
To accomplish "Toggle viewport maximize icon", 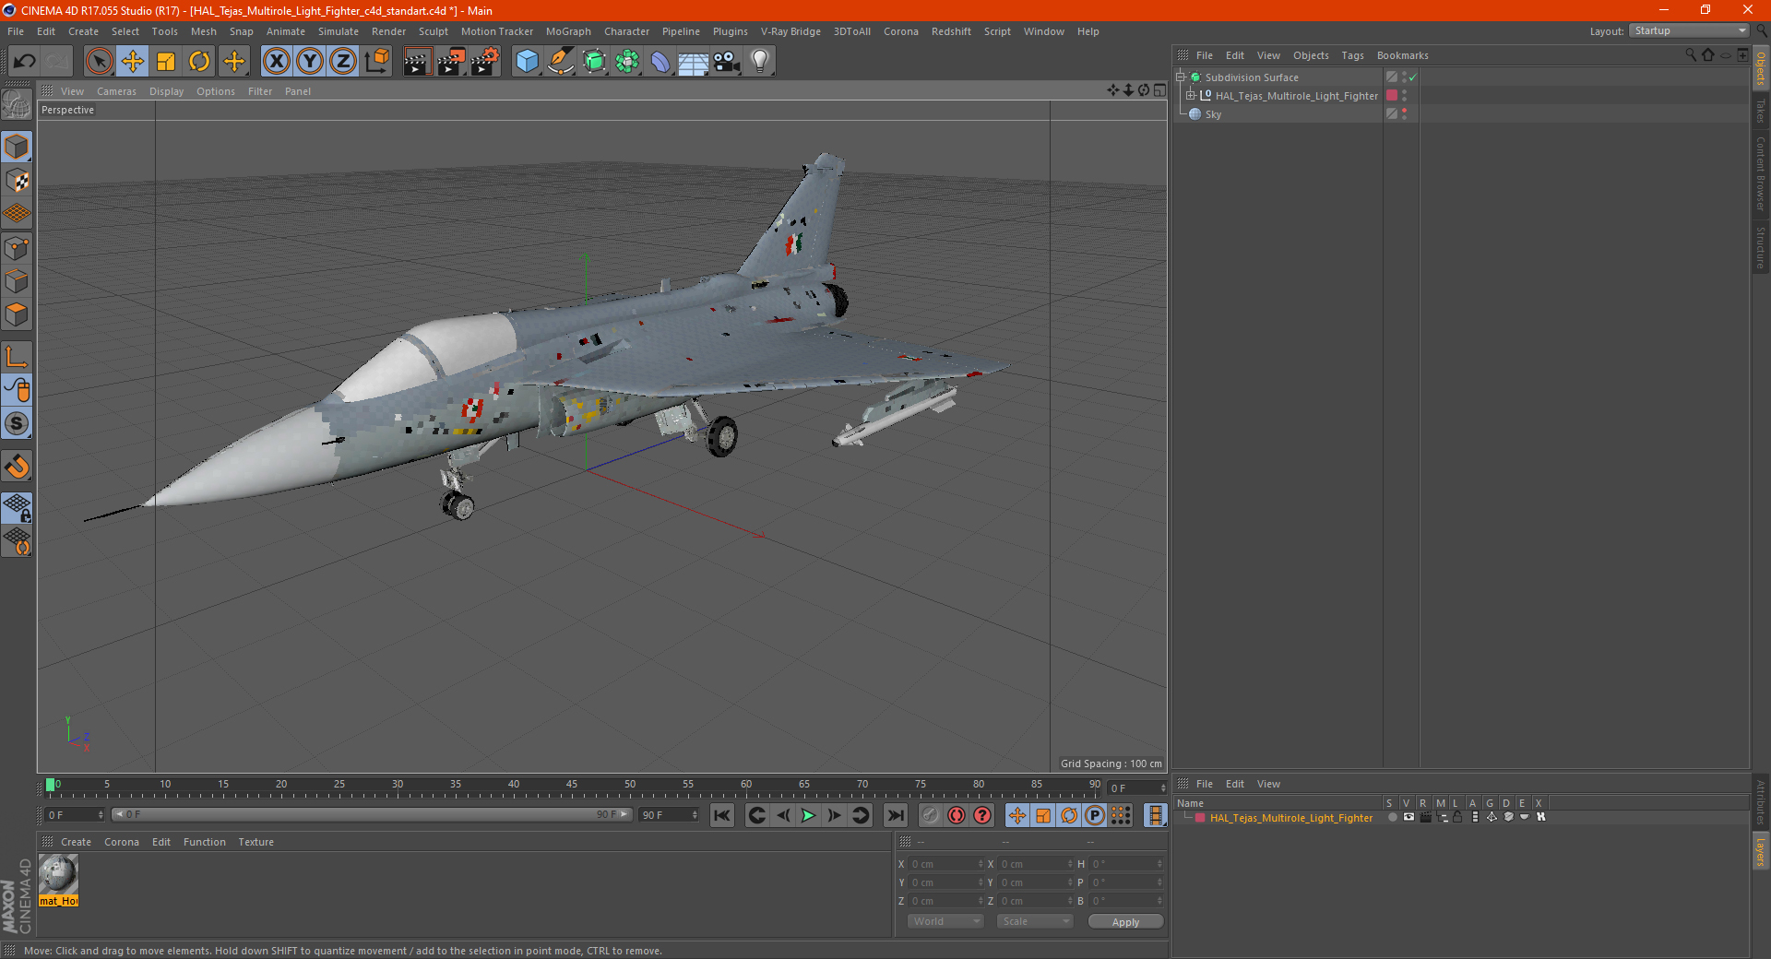I will (x=1159, y=90).
